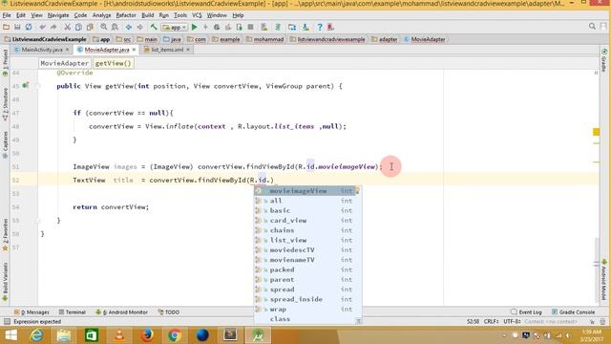Viewport: 611px width, 344px height.
Task: Click the java breadcrumb folder
Action: coord(172,39)
